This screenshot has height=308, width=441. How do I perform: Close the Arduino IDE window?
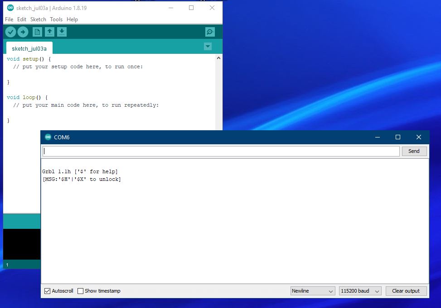coord(212,8)
